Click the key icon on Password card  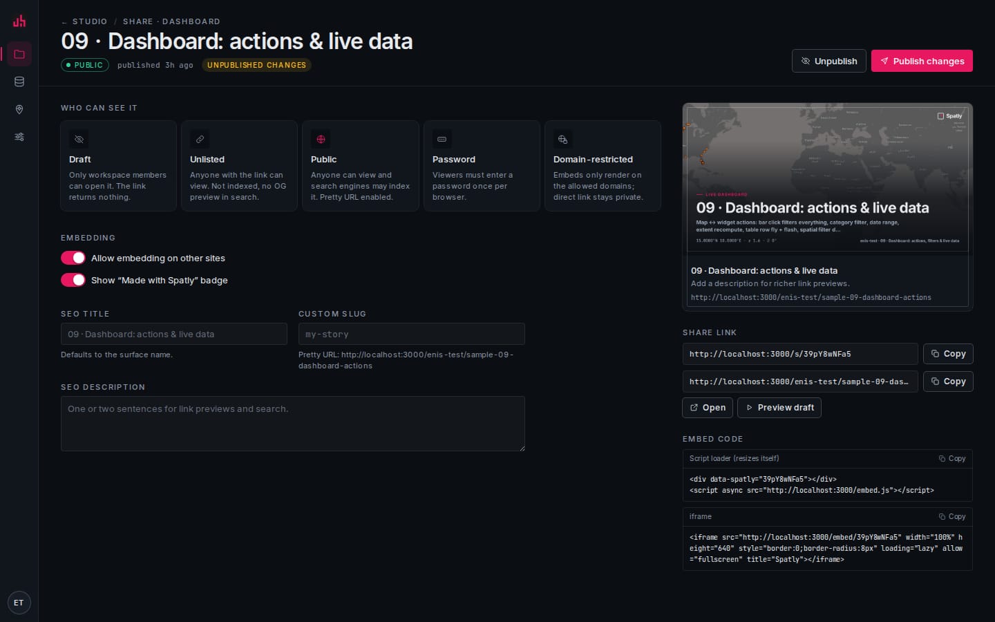coord(442,139)
